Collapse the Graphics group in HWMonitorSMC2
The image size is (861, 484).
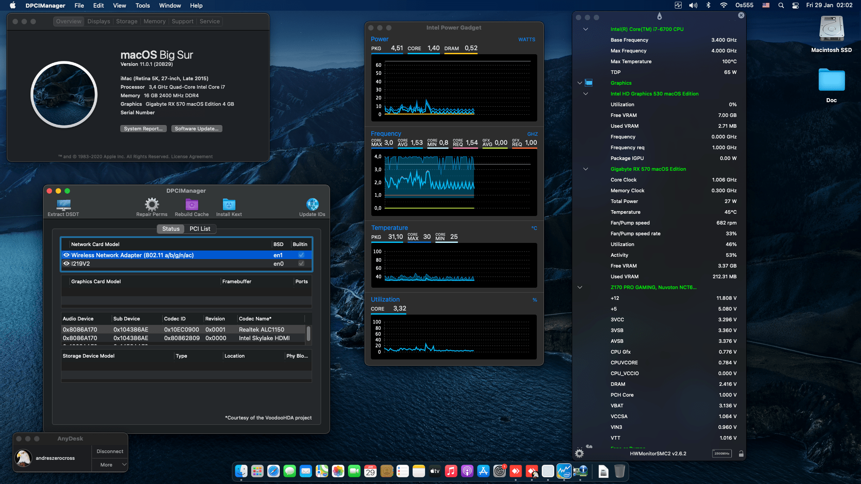tap(580, 83)
